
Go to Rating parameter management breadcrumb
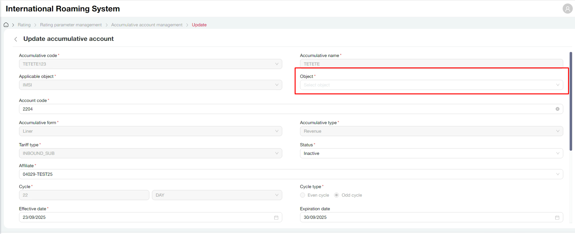pyautogui.click(x=71, y=25)
